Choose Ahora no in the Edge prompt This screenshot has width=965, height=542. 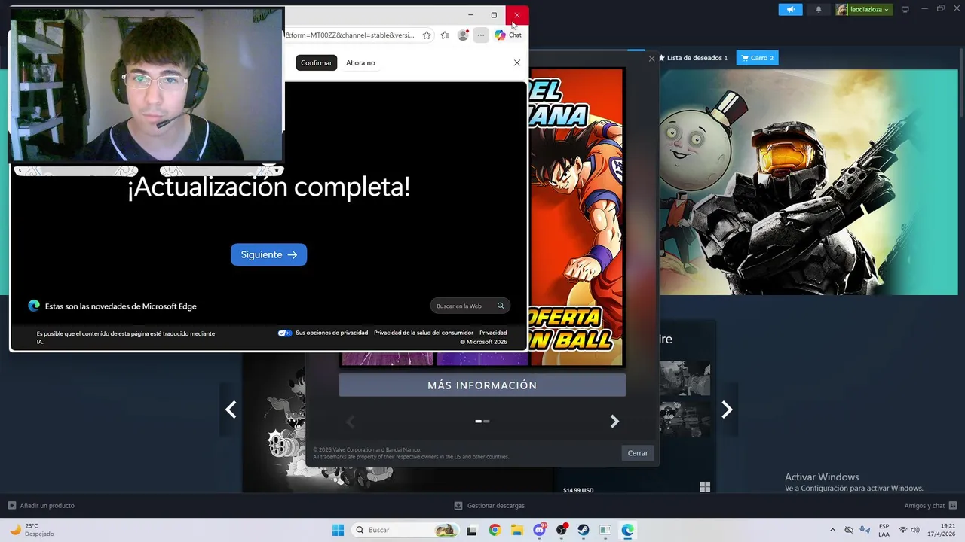point(360,62)
